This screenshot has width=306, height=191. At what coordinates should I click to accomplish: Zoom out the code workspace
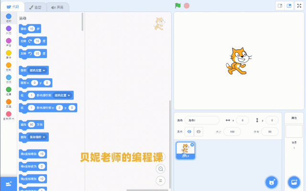[x=161, y=169]
